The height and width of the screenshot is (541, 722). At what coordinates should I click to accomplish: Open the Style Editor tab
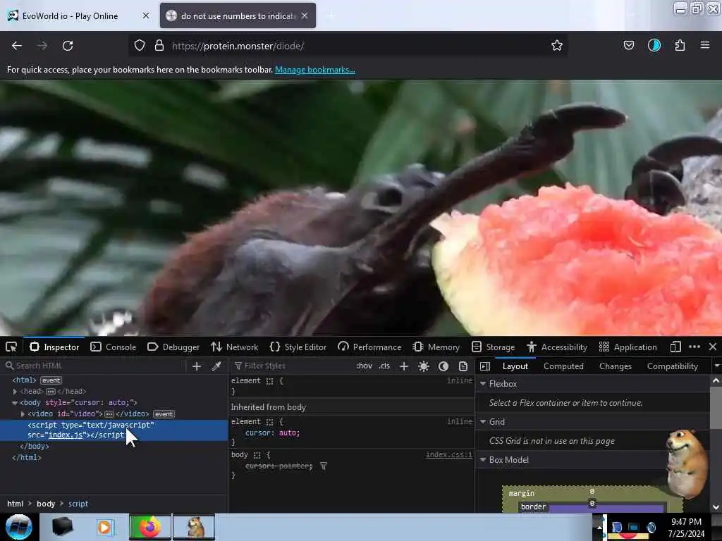pyautogui.click(x=298, y=347)
